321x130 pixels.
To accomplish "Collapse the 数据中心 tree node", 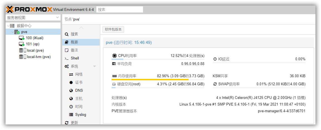I will pyautogui.click(x=7, y=26).
